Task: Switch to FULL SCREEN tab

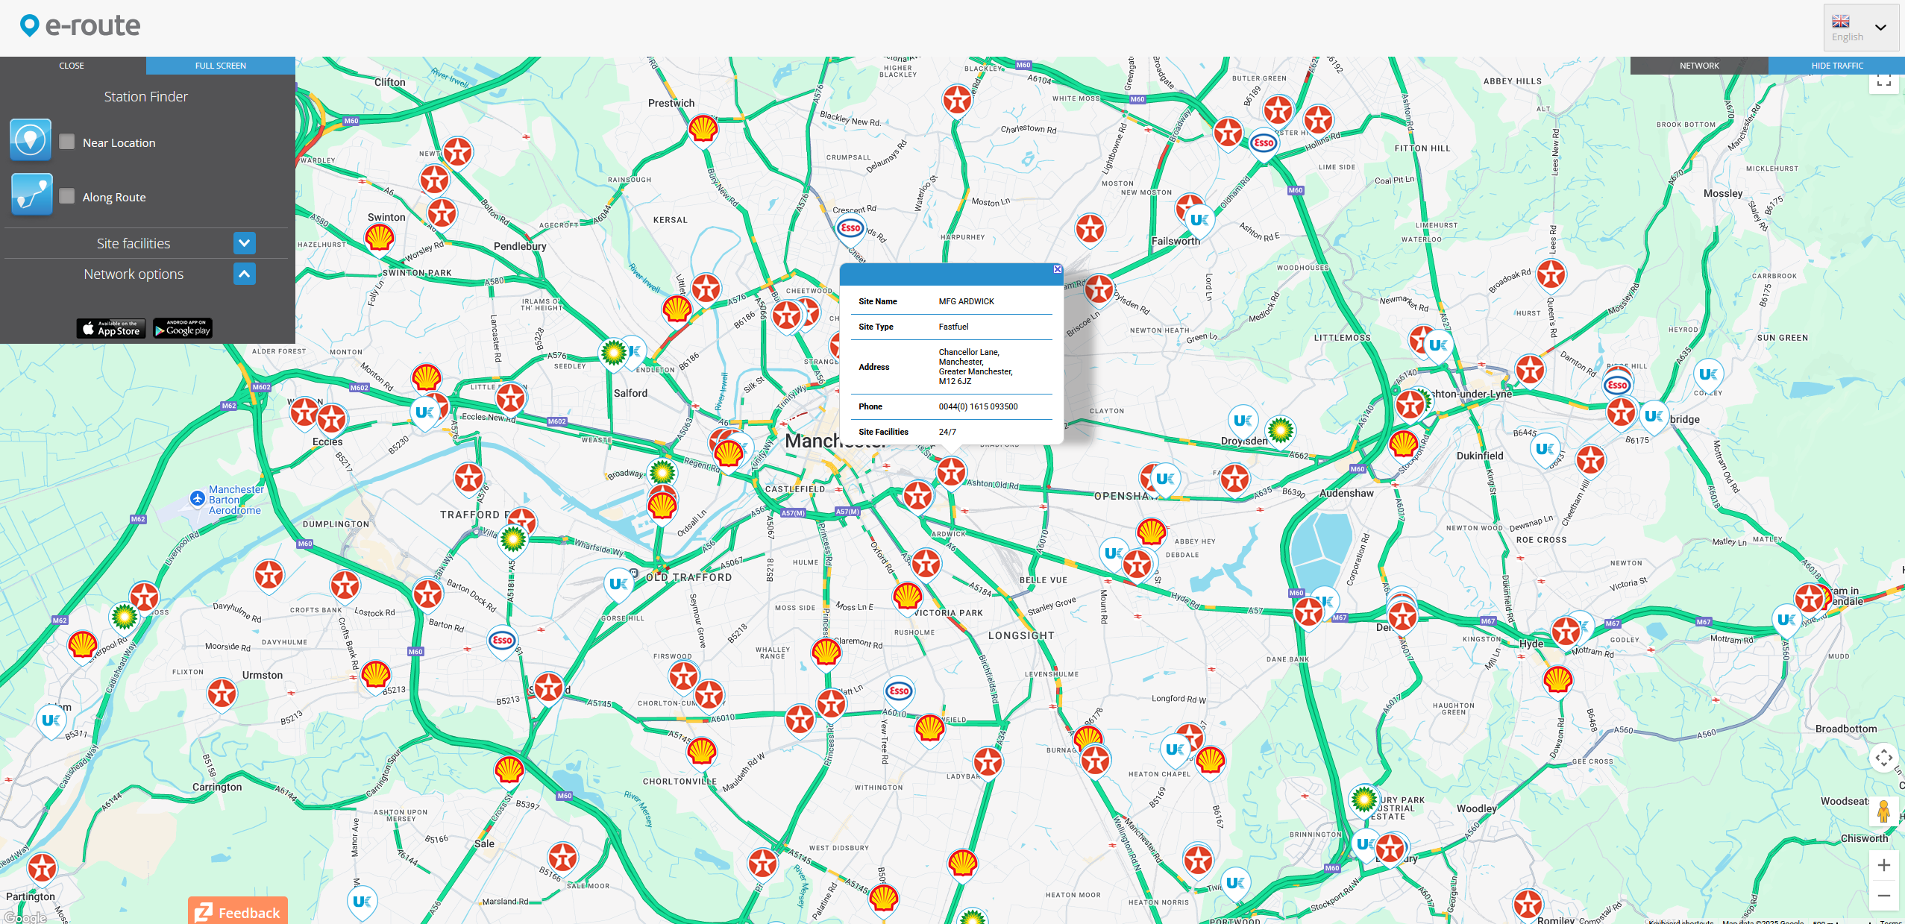Action: coord(221,66)
